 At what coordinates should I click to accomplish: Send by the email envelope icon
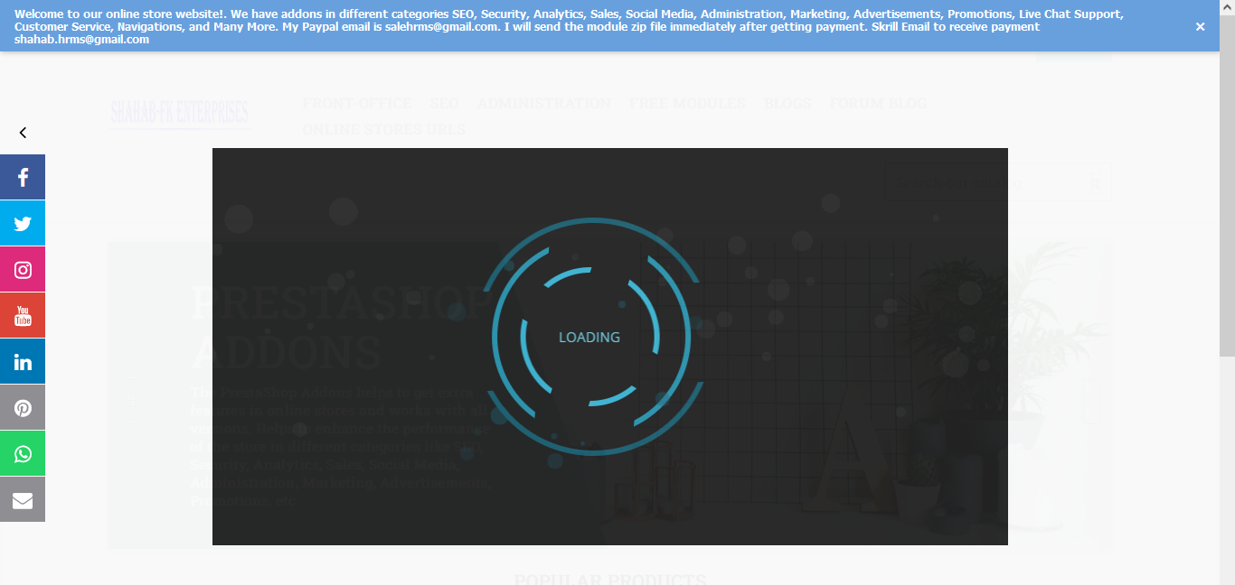(x=23, y=499)
